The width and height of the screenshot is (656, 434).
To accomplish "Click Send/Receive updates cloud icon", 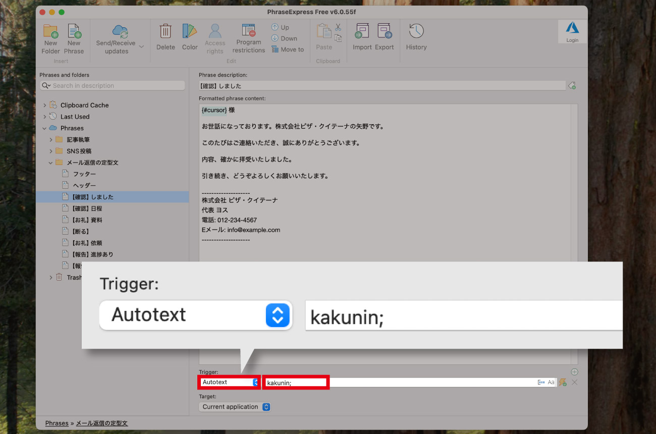I will tap(120, 31).
